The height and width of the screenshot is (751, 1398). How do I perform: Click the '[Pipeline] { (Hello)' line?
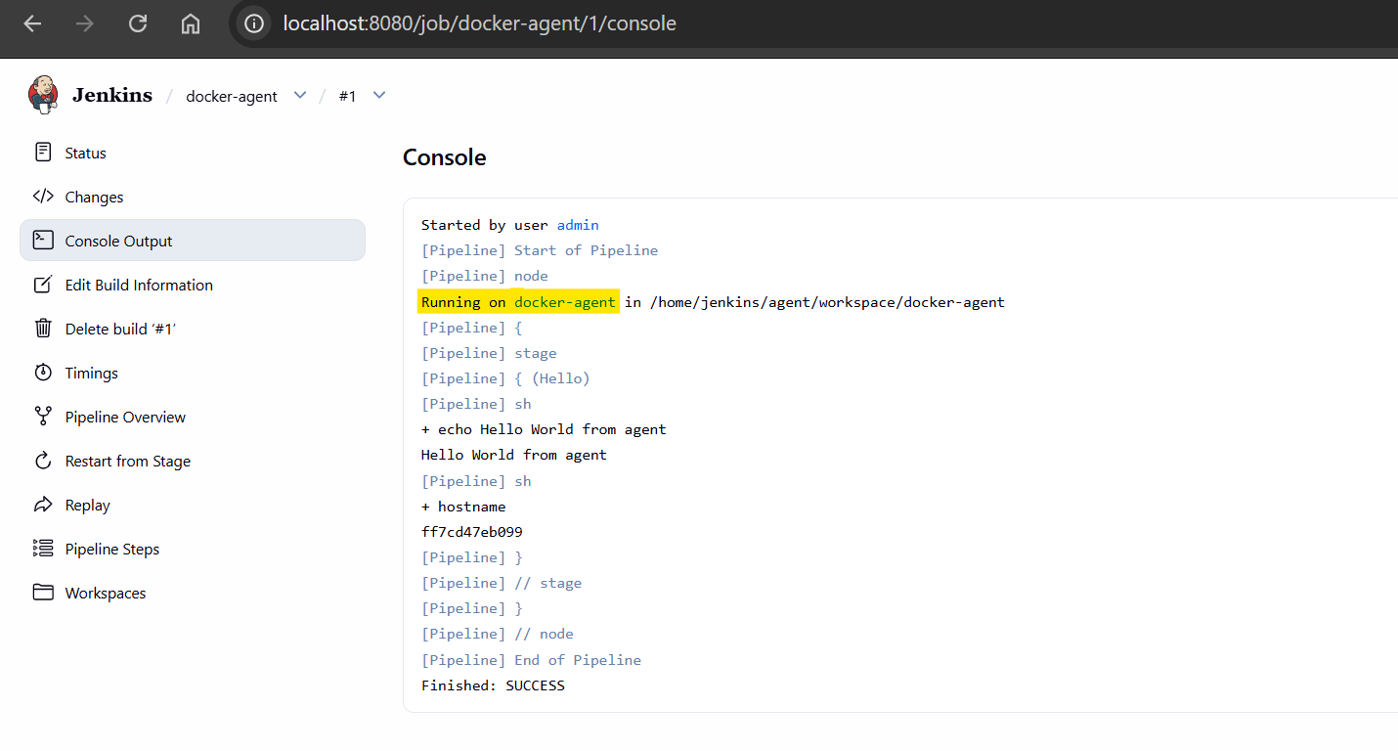pyautogui.click(x=505, y=378)
